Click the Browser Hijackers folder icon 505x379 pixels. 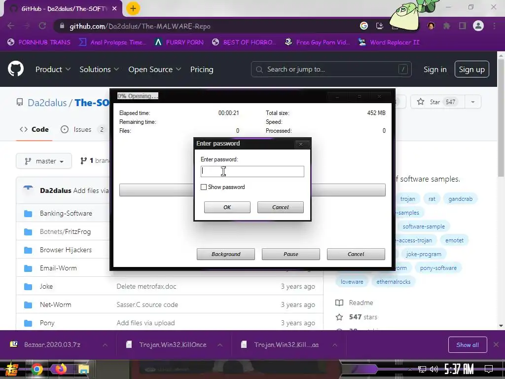tap(28, 250)
